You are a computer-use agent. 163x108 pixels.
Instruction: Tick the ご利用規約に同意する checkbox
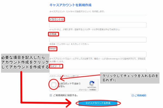coord(51,95)
